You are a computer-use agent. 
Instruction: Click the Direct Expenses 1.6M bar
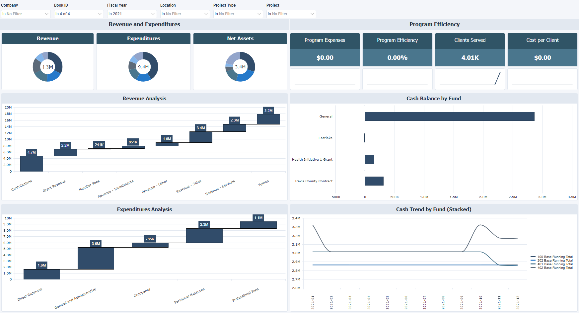tap(42, 274)
